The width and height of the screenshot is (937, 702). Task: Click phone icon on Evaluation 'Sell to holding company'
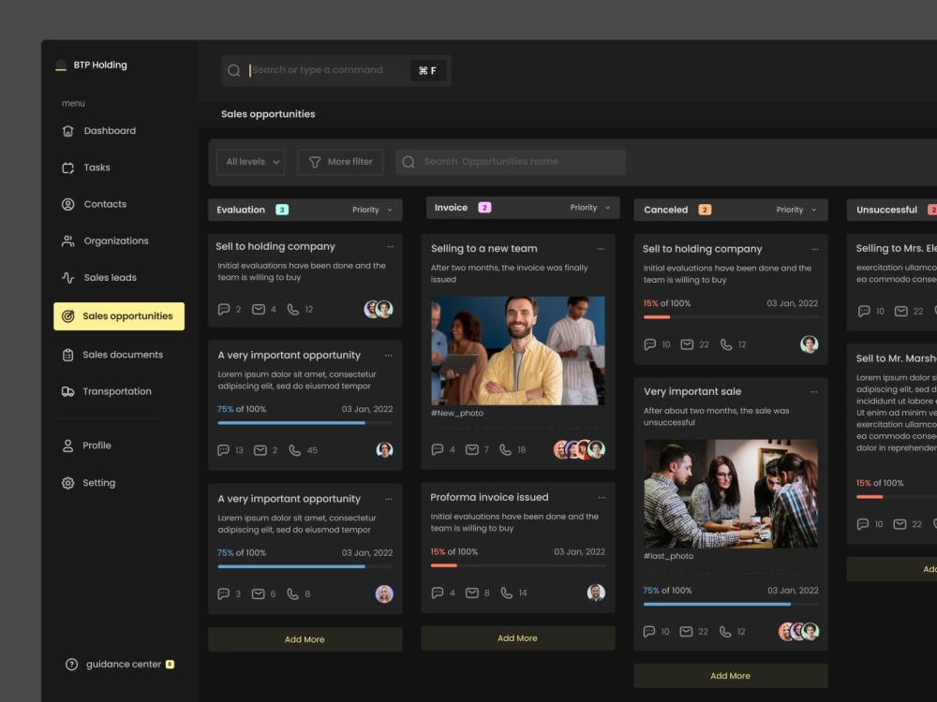(292, 309)
